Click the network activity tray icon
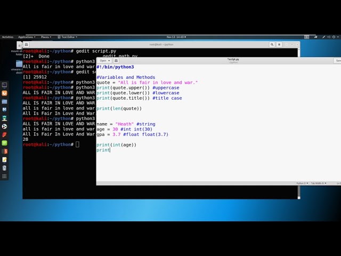Screen dimensions: 341x256 315,37
